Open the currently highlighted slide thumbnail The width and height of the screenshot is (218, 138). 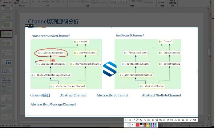pyautogui.click(x=6, y=34)
